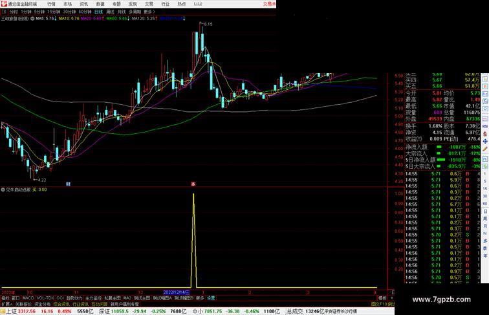Select the 日线 period tab
The image size is (489, 315).
coord(98,12)
